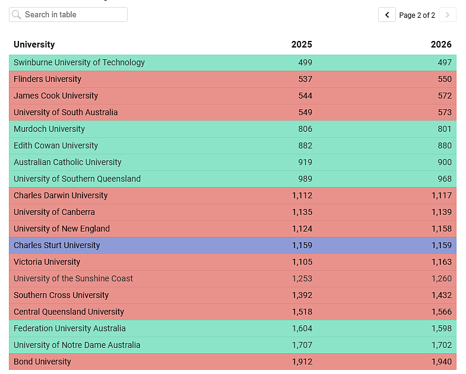
Task: Sort by University column header
Action: 34,45
